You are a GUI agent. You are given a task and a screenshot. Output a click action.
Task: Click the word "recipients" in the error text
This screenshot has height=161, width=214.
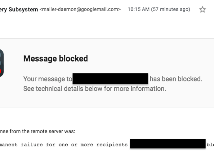[x=112, y=145]
